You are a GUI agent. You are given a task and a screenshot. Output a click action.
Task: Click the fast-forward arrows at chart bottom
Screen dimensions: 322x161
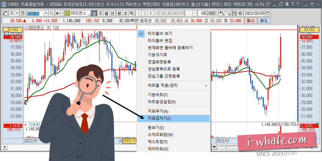(x=214, y=147)
